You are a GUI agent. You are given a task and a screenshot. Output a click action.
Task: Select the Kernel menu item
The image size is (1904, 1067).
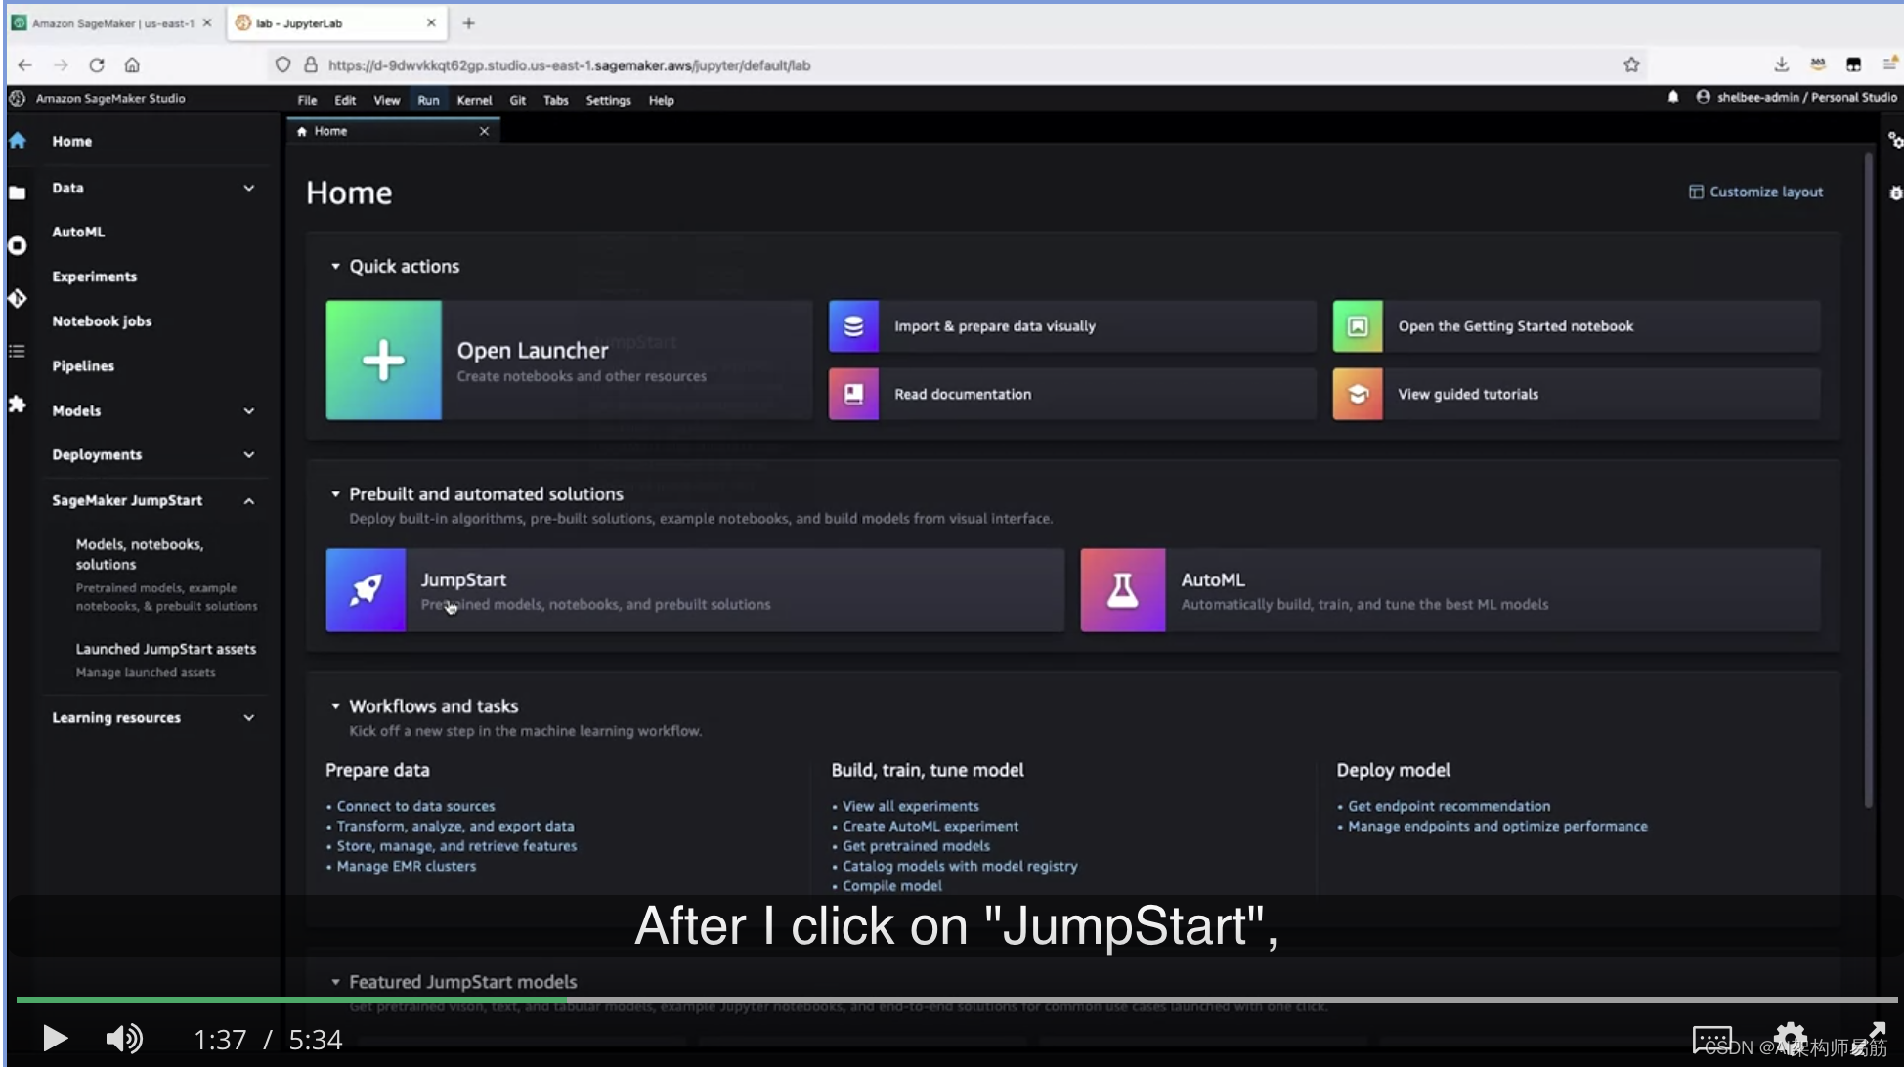(473, 100)
